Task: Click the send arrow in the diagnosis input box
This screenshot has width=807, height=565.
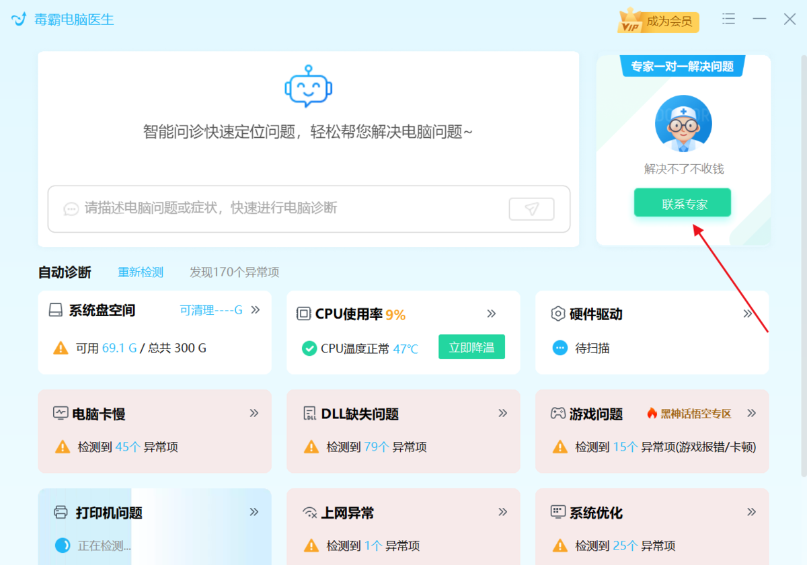Action: click(531, 209)
